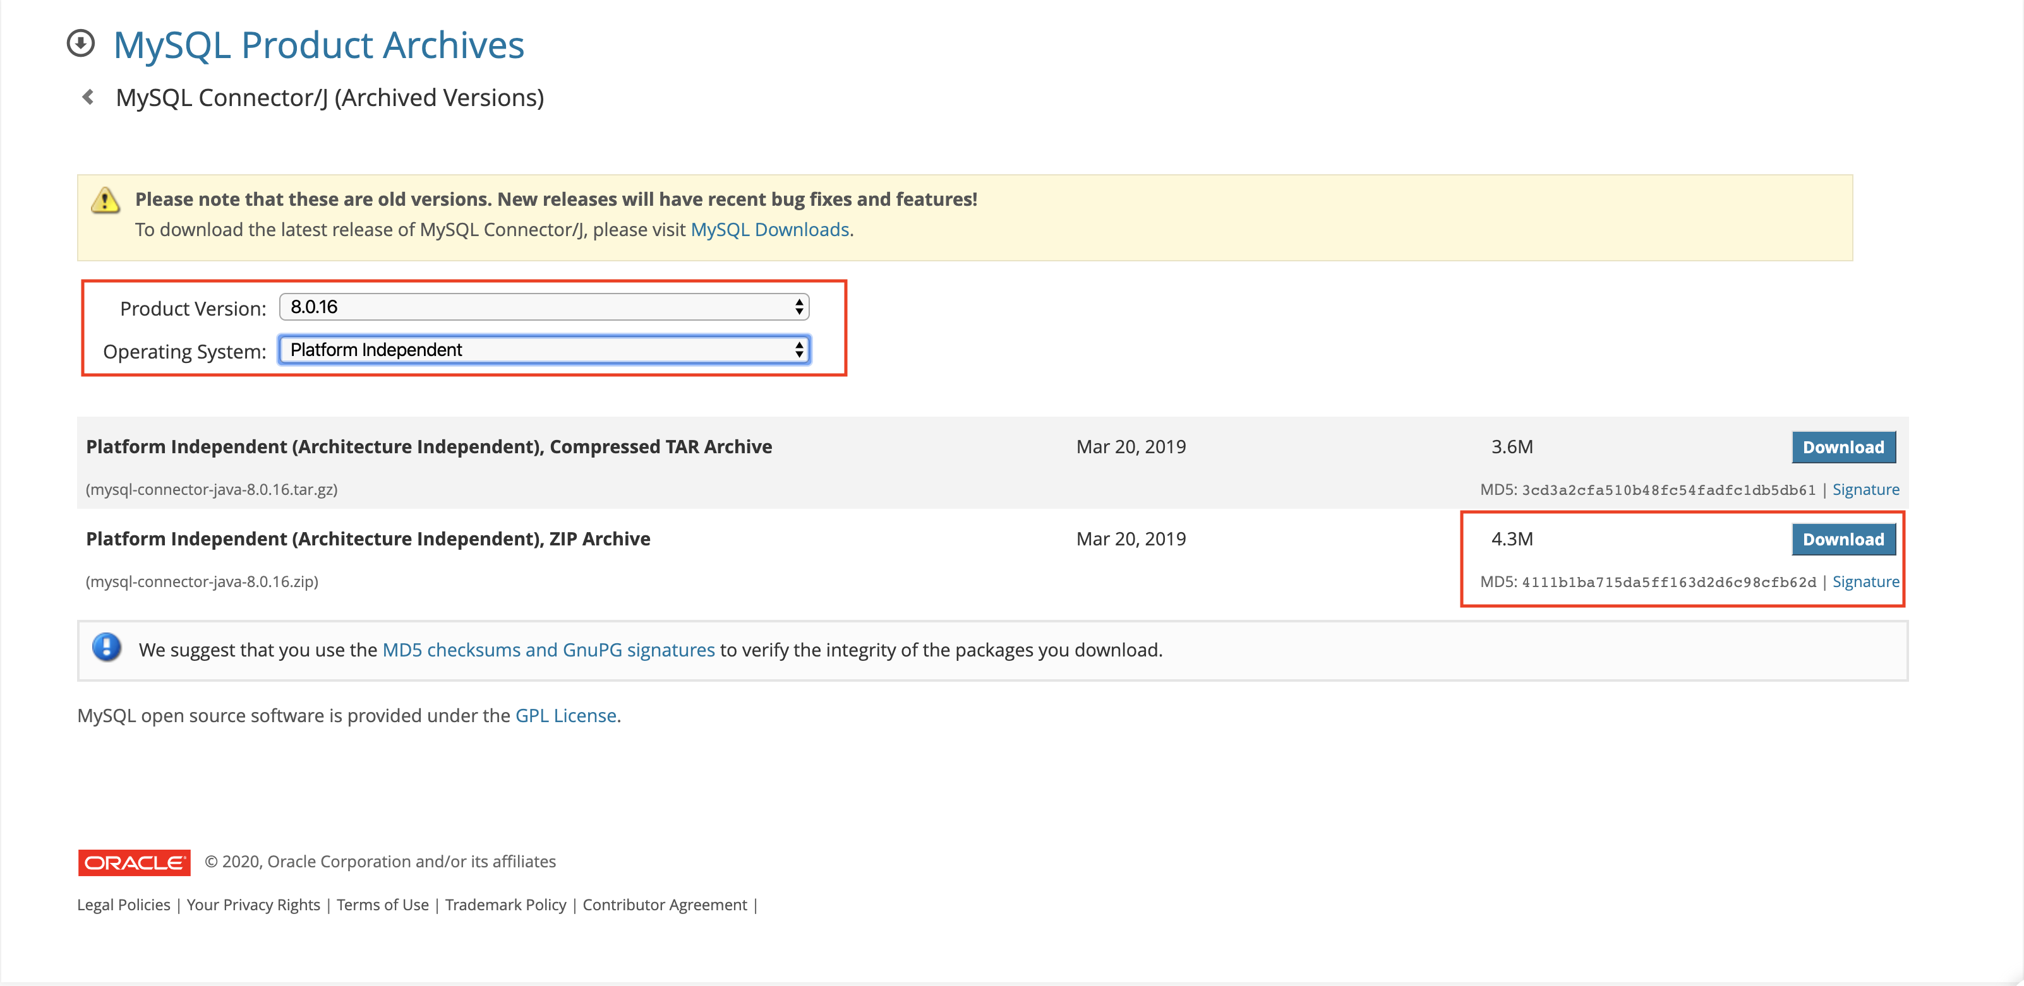Image resolution: width=2024 pixels, height=986 pixels.
Task: Click the MySQL Product Archives heading
Action: tap(318, 45)
